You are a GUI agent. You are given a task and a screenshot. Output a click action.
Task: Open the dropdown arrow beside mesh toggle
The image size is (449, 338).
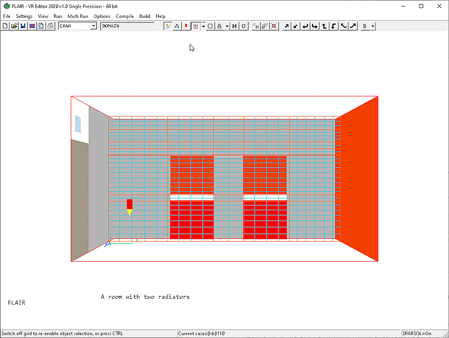203,26
